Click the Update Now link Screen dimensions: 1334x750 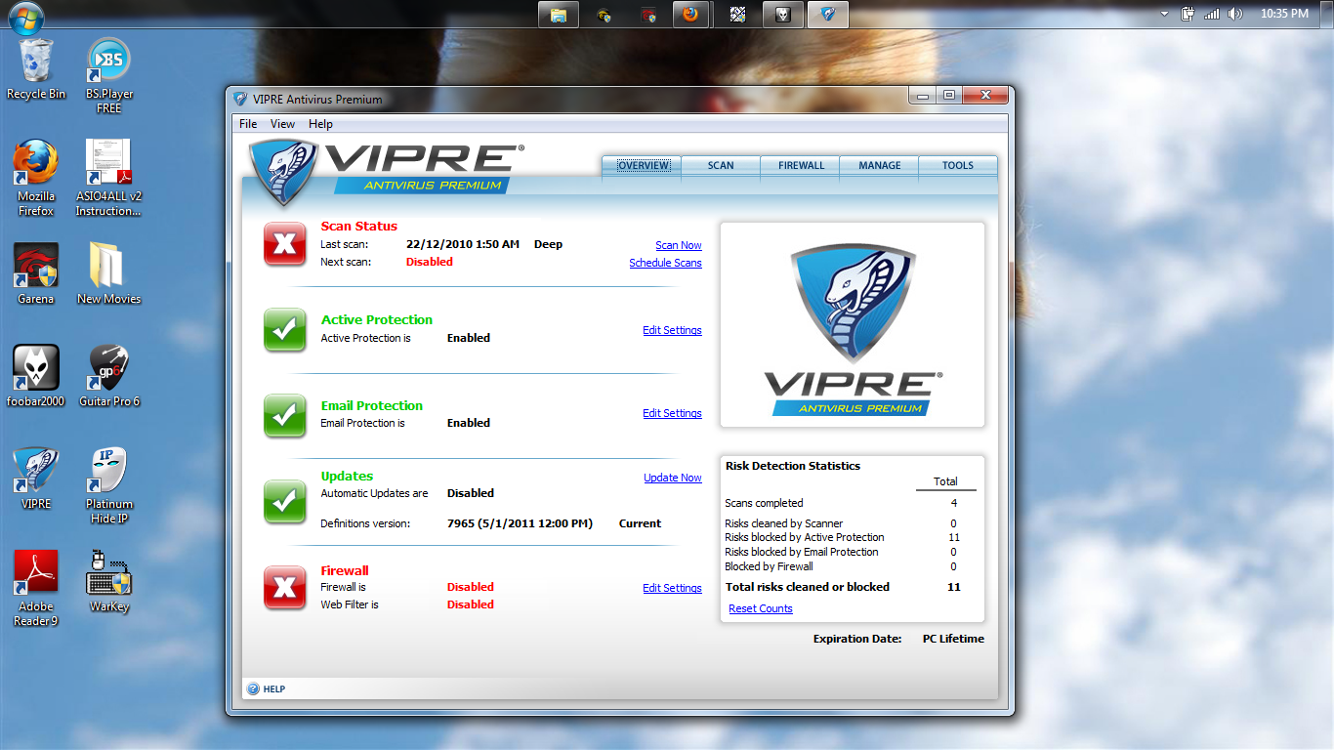[673, 478]
